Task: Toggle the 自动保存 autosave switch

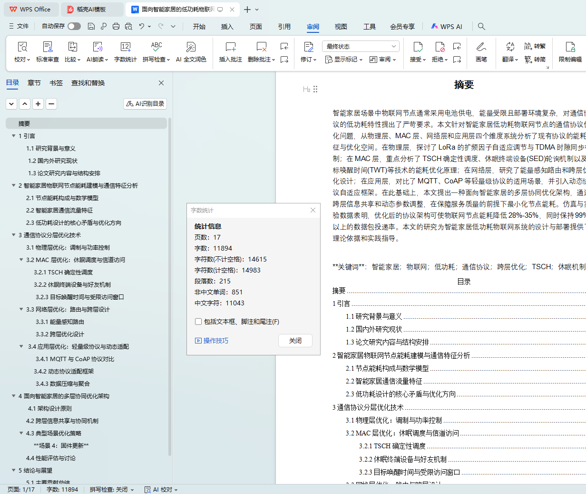Action: [x=74, y=26]
